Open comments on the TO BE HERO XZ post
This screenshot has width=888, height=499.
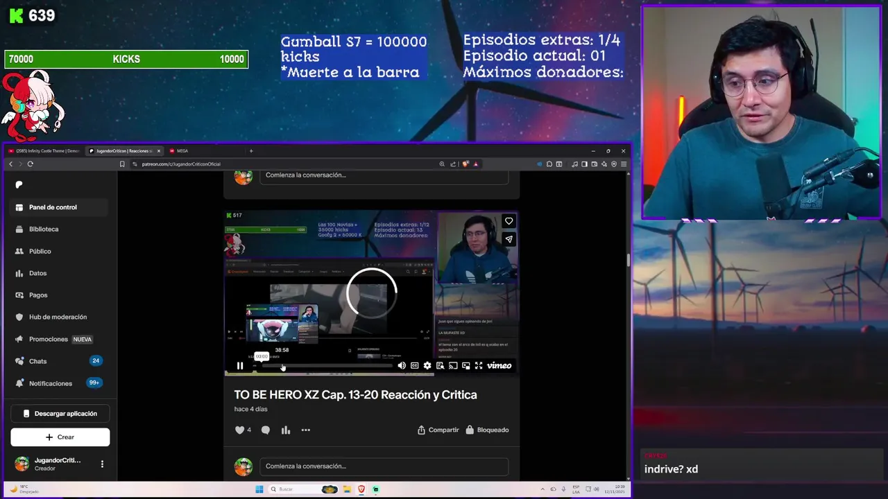[266, 430]
